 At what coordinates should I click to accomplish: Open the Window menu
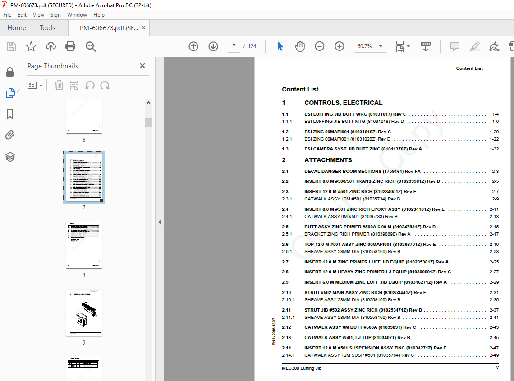(77, 15)
